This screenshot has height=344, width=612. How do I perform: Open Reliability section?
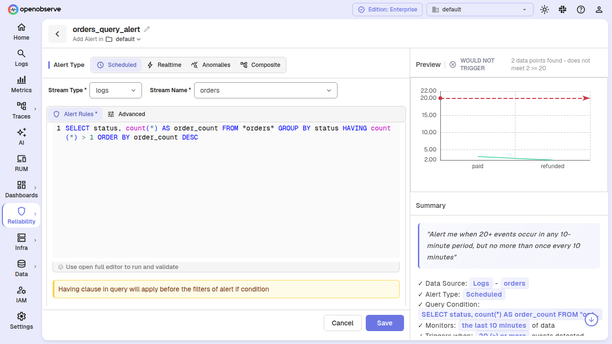pos(21,216)
